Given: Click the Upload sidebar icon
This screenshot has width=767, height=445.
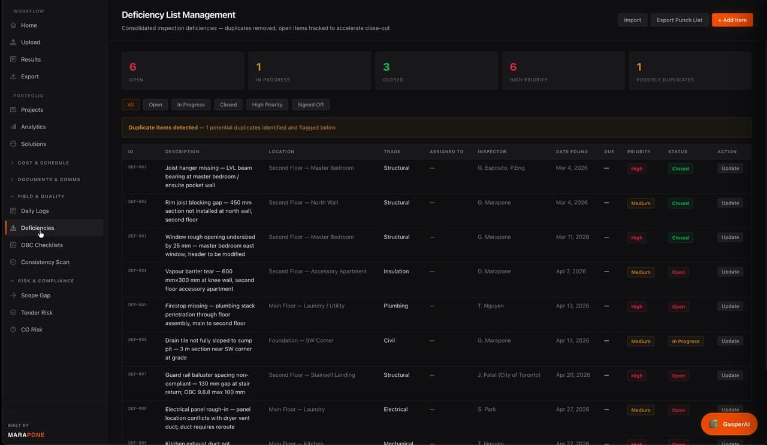Looking at the screenshot, I should 13,42.
